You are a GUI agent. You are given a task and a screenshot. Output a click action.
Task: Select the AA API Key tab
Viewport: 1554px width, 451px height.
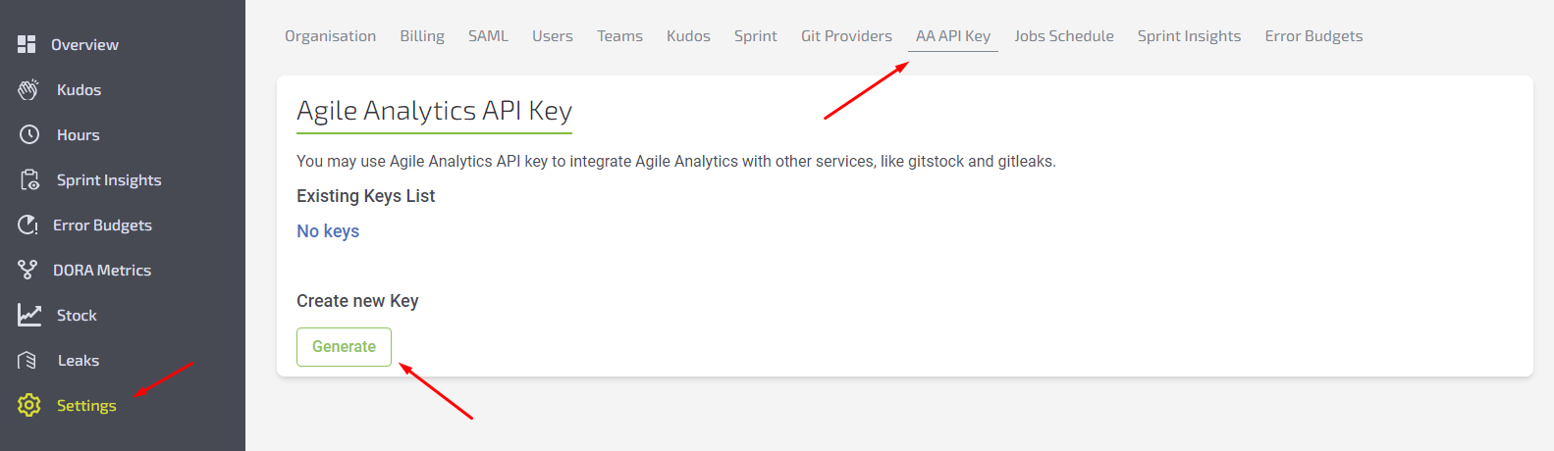click(x=952, y=36)
